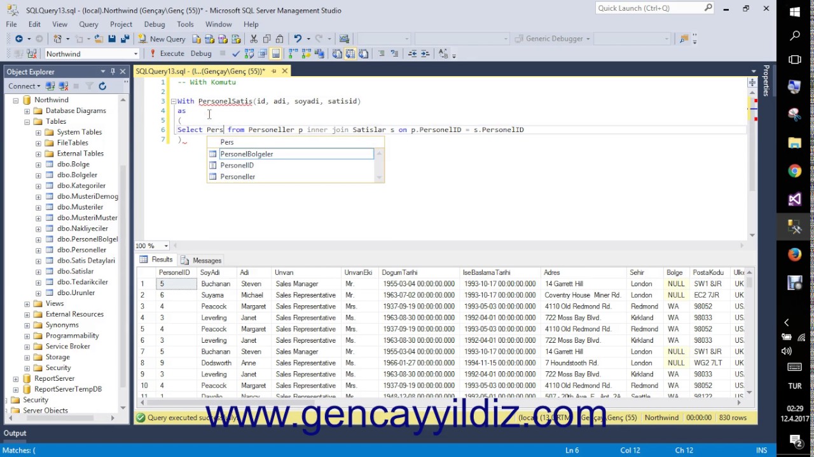This screenshot has width=814, height=457.
Task: Display the Estimated Execution Plan icon
Action: 249,54
